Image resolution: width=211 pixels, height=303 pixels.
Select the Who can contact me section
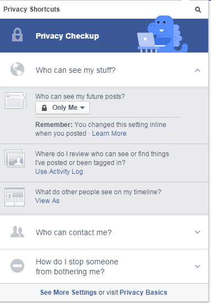coord(104,232)
